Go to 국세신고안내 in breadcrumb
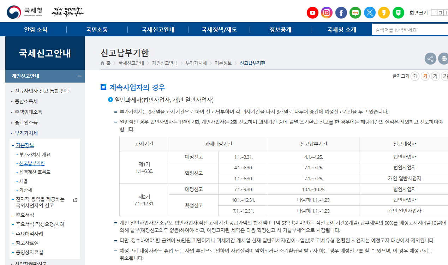 click(131, 63)
